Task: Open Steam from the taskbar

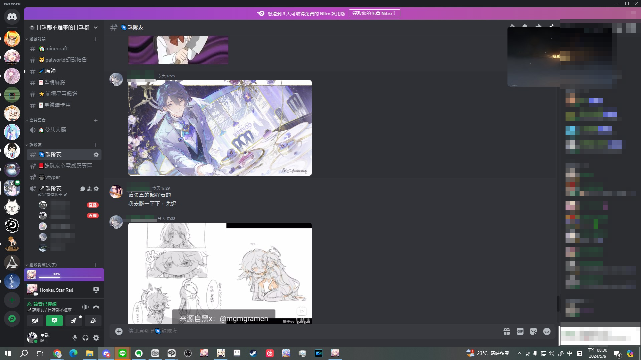Action: click(x=253, y=353)
